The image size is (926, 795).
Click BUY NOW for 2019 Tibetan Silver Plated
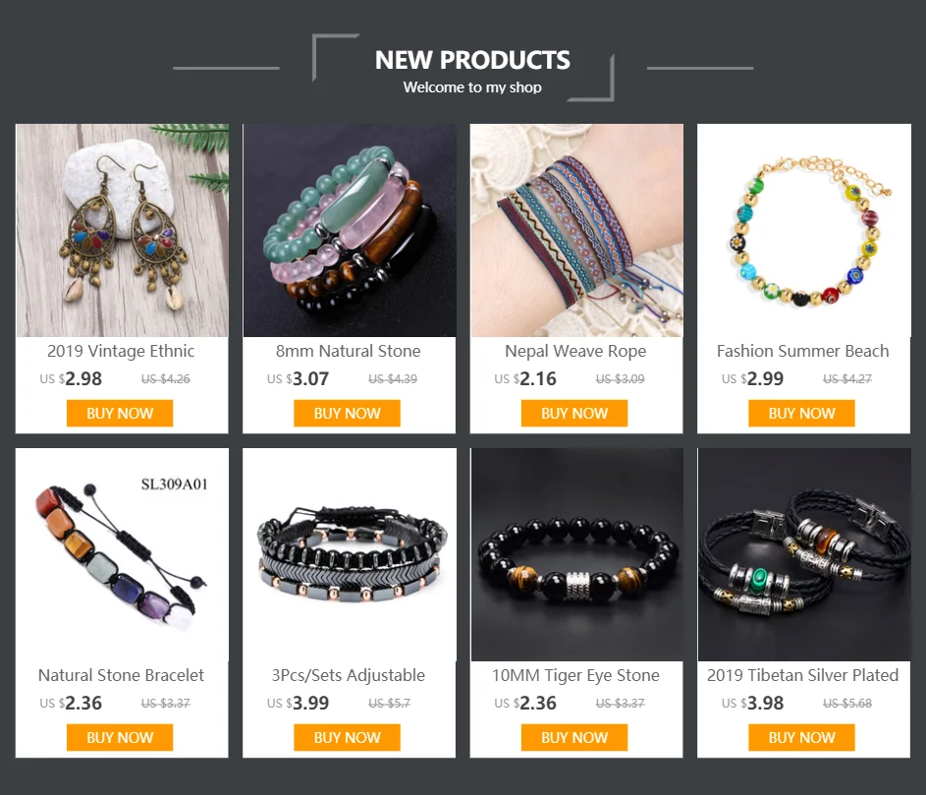802,738
